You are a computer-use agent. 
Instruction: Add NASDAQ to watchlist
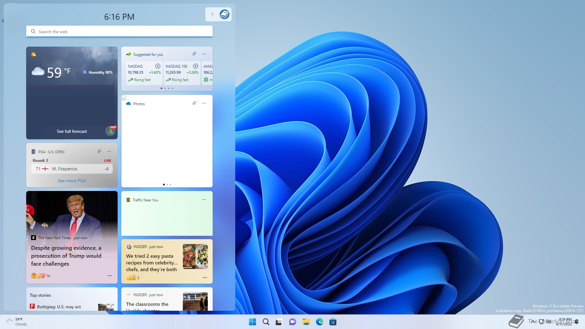point(158,66)
